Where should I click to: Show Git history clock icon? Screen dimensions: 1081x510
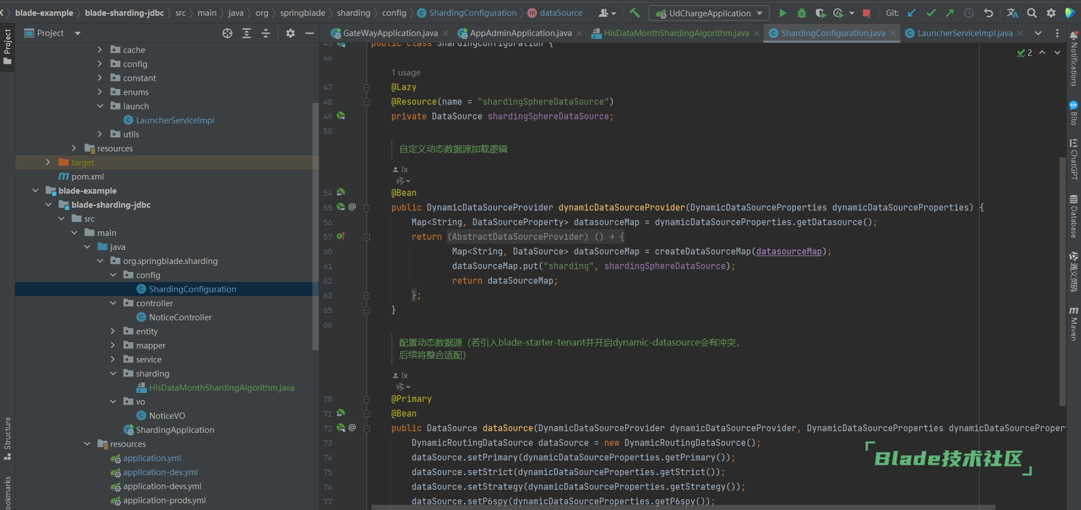click(969, 13)
